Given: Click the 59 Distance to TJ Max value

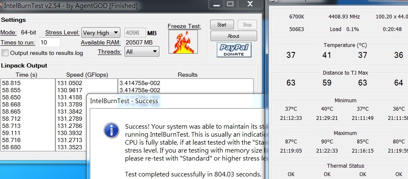Looking at the screenshot, I should coord(327,83).
